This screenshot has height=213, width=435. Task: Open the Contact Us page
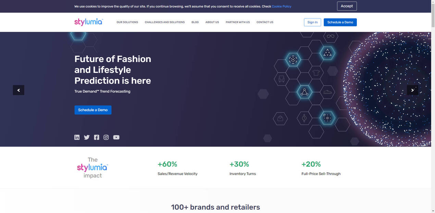click(x=265, y=22)
